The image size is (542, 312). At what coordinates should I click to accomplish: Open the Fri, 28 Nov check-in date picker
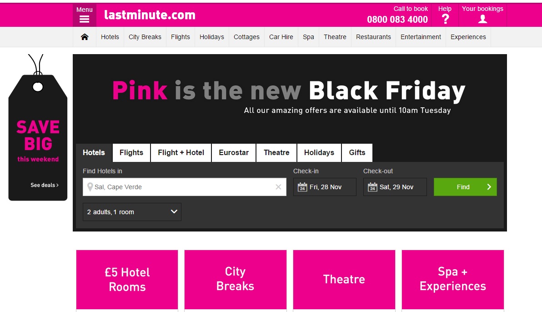[325, 187]
